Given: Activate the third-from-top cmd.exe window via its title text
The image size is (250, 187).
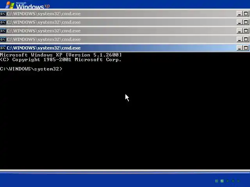Looking at the screenshot, I should (44, 31).
